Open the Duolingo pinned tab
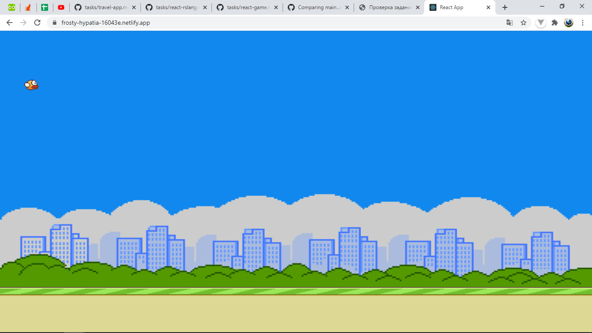Image resolution: width=592 pixels, height=333 pixels. 12,7
